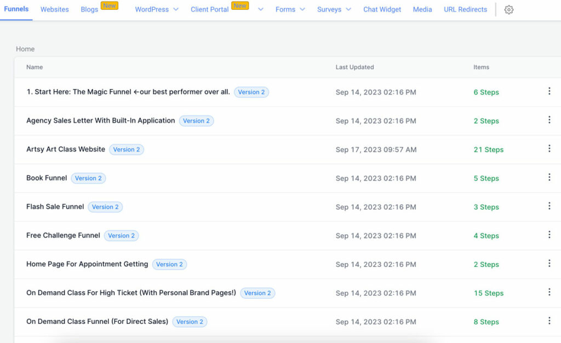The width and height of the screenshot is (561, 343).
Task: Click '2 Steps' for Home Page For Appointment Getting
Action: [x=486, y=264]
